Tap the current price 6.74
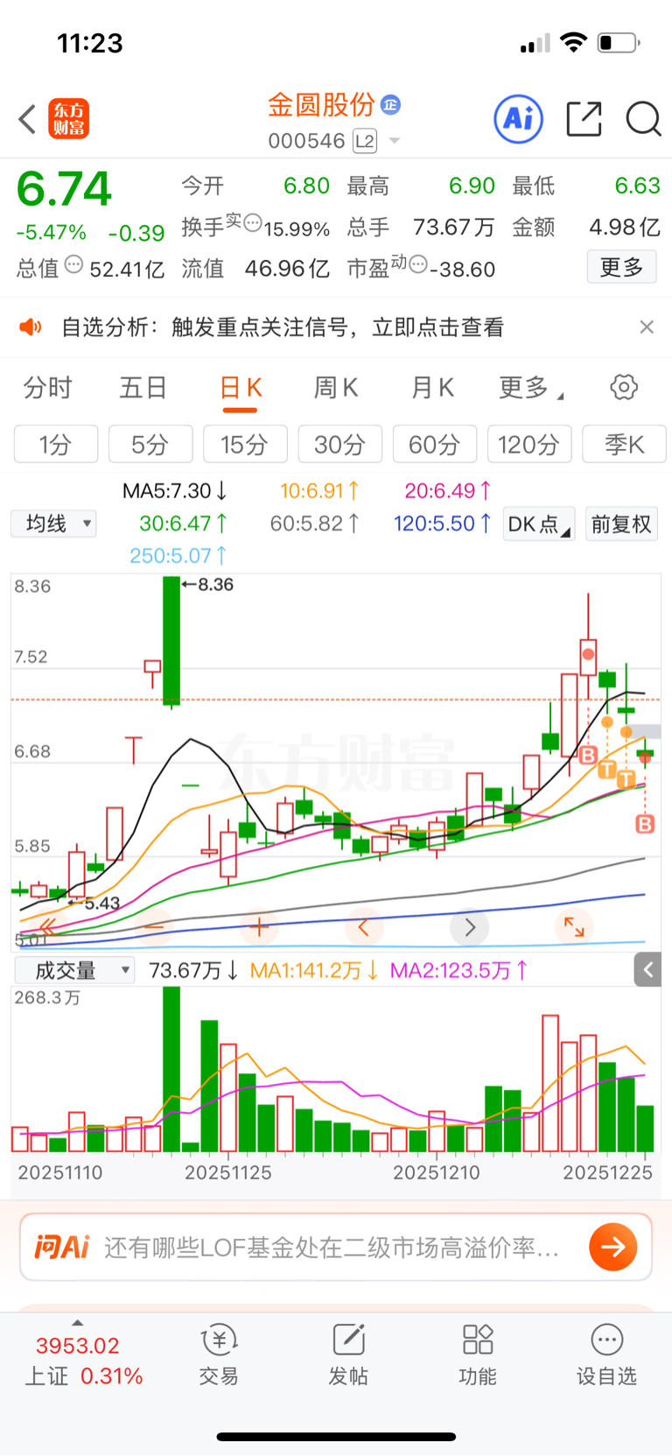 click(64, 188)
